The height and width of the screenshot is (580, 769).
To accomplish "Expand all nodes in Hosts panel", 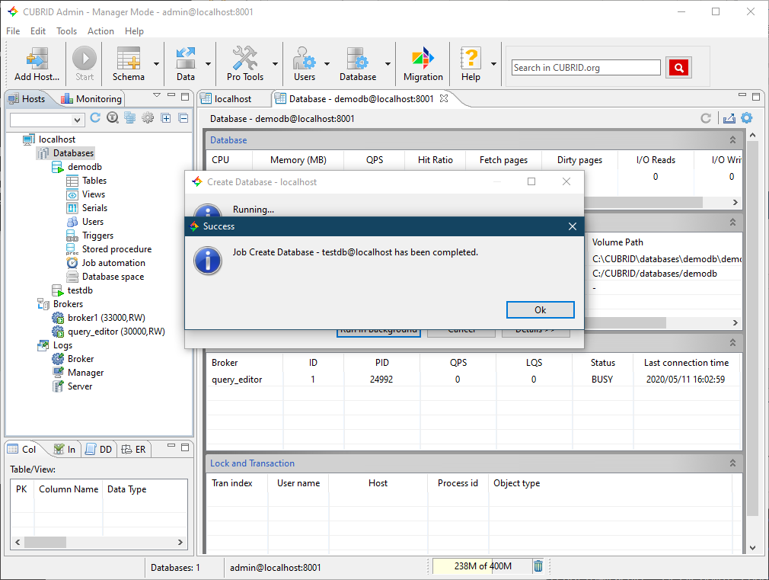I will (x=166, y=118).
